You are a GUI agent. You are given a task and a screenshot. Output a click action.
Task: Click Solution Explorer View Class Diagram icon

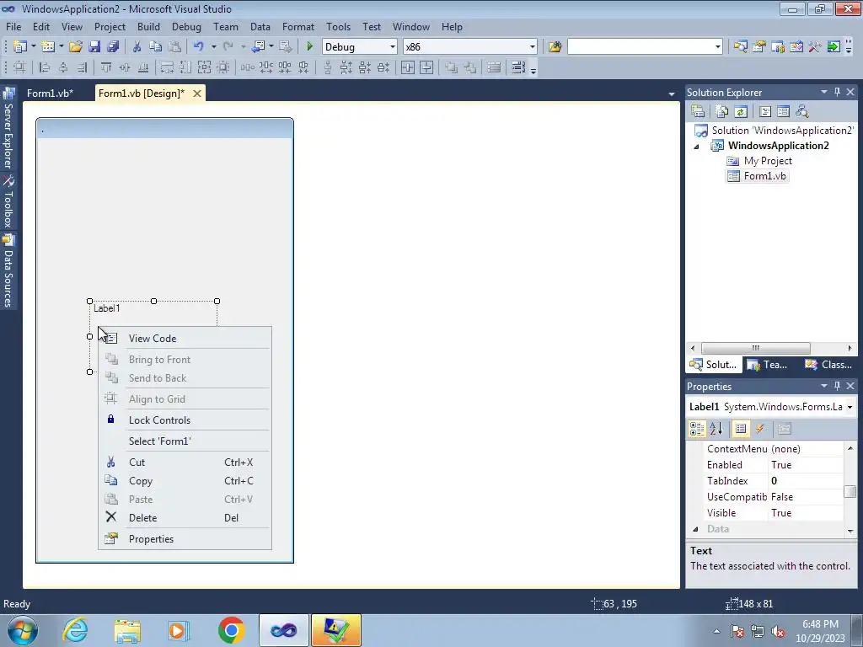click(x=802, y=112)
